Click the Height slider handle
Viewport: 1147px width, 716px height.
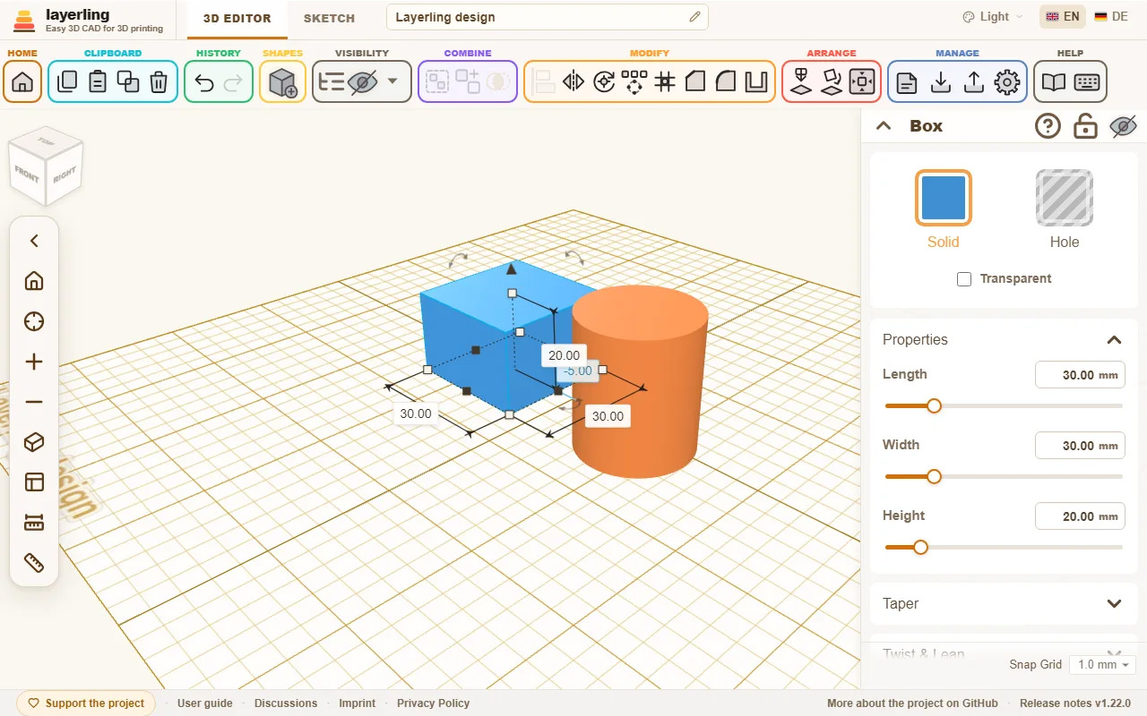pos(920,547)
